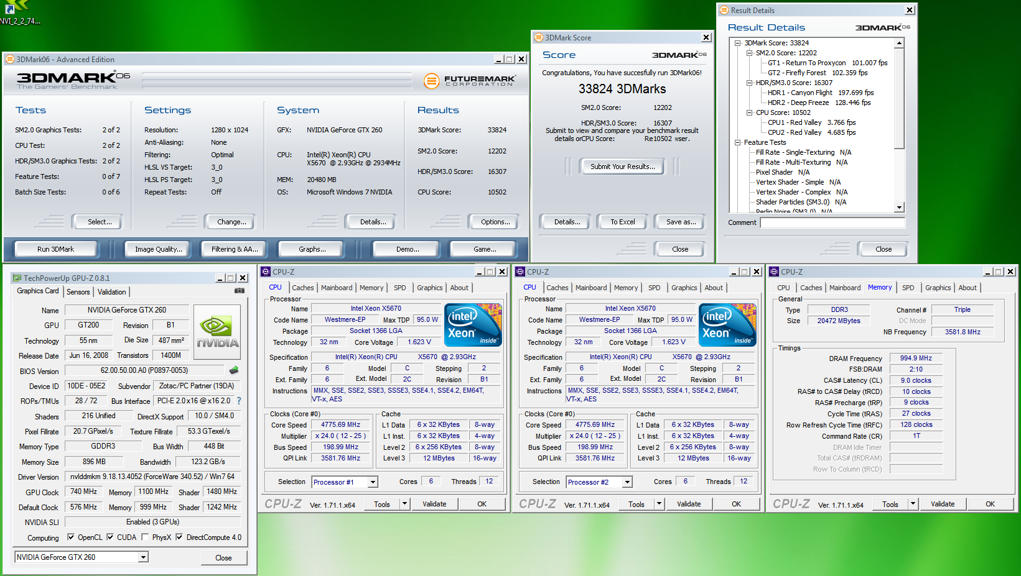Click OK in Memory CPU-Z window
The image size is (1021, 576).
(x=990, y=504)
